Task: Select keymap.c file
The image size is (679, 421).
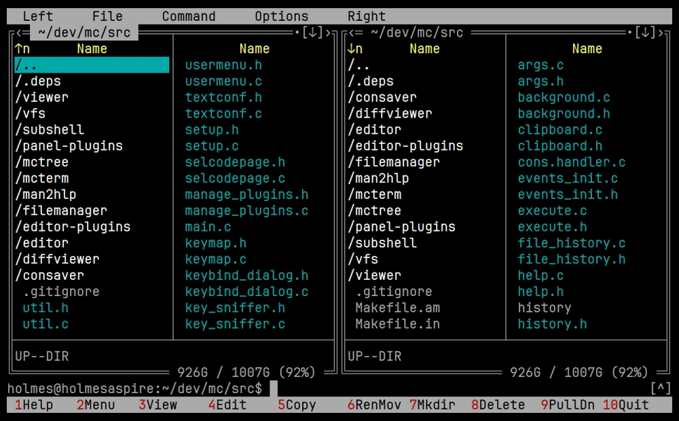Action: coord(216,259)
